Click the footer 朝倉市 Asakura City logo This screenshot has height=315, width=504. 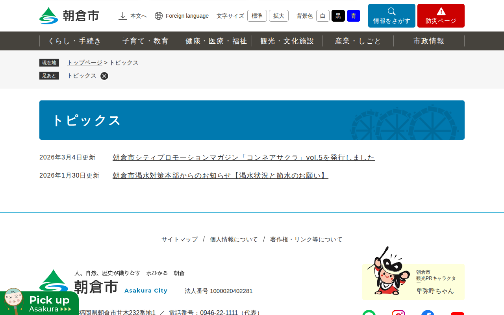(x=104, y=283)
